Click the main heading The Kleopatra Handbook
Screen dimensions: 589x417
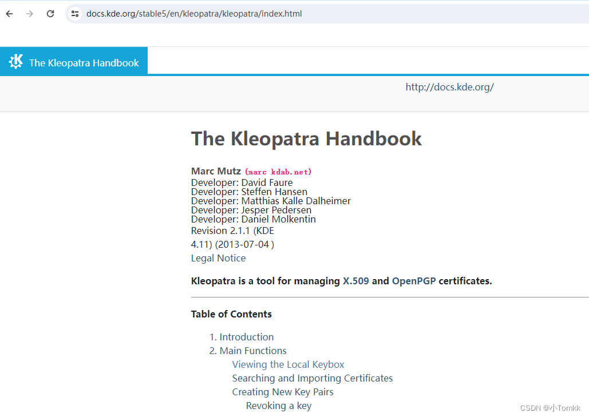point(307,138)
